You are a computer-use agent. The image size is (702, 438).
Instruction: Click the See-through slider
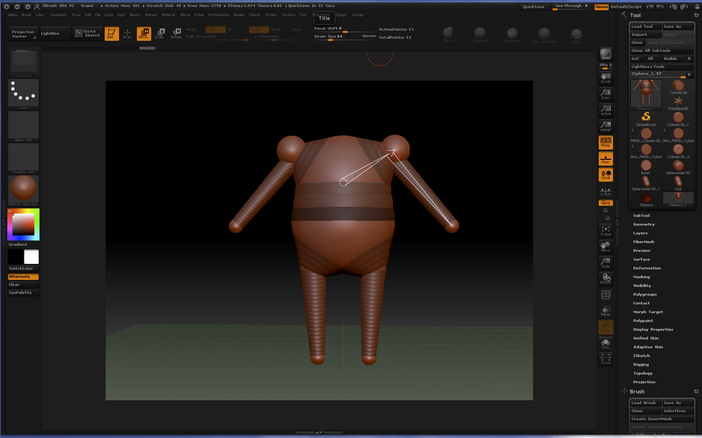click(x=571, y=7)
